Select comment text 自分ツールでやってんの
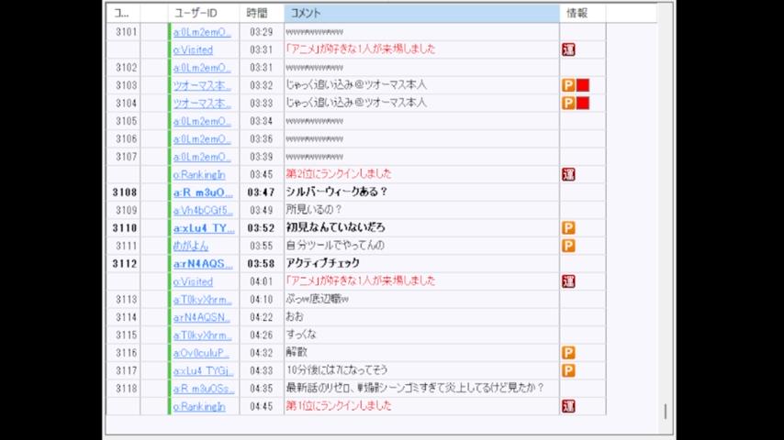Viewport: 784px width, 440px height. pos(335,246)
